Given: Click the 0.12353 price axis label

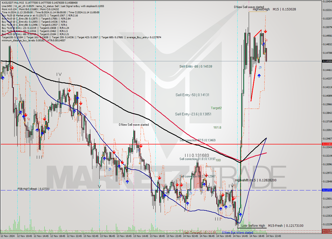Looking at the screenshot, I should tap(327, 216).
